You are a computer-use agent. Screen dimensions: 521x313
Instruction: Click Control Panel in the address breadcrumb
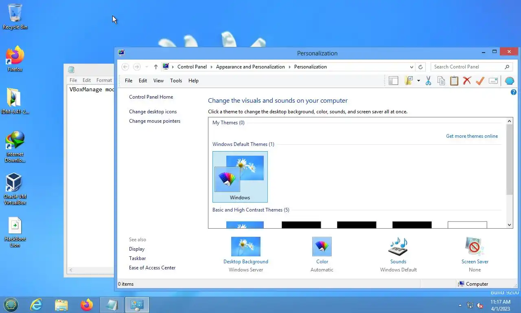(192, 67)
